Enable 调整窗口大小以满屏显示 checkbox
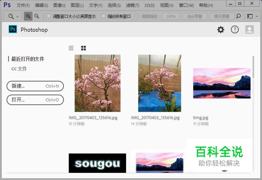This screenshot has width=262, height=180. [x=48, y=16]
